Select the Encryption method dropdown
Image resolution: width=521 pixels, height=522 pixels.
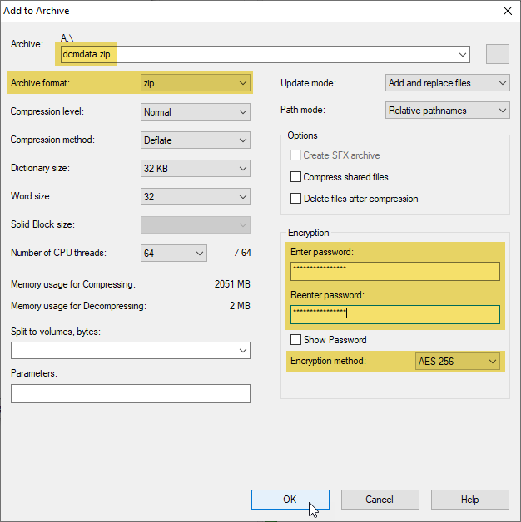tap(458, 362)
